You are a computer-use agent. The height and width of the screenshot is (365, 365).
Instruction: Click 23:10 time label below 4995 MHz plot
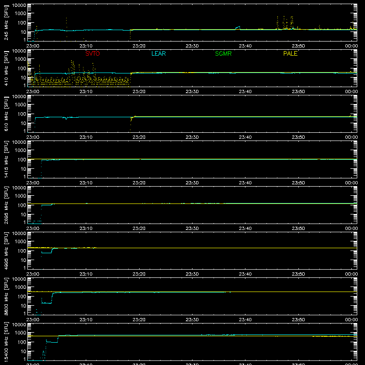[86, 274]
